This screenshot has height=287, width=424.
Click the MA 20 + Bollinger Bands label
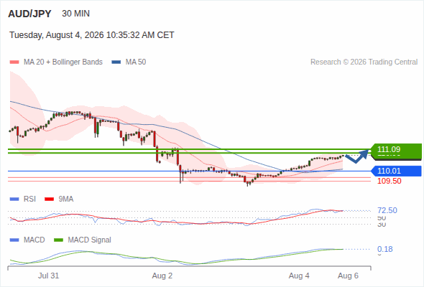pyautogui.click(x=63, y=62)
